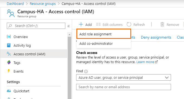Click the sidebar vertical scrollbar thumb
Screen dimensions: 184x99
coord(69,68)
